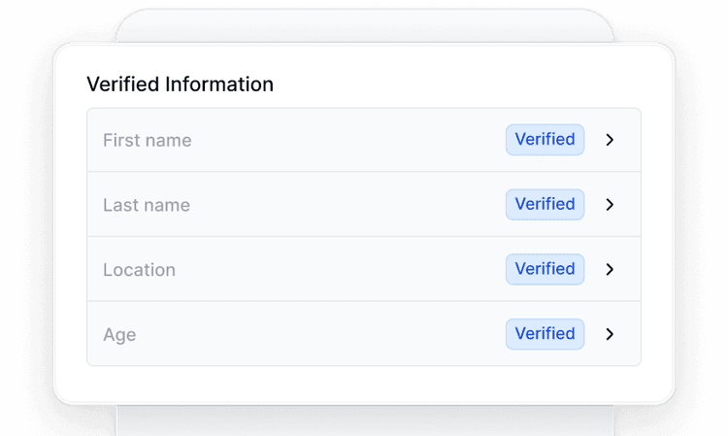Expand the Last name row chevron

610,205
